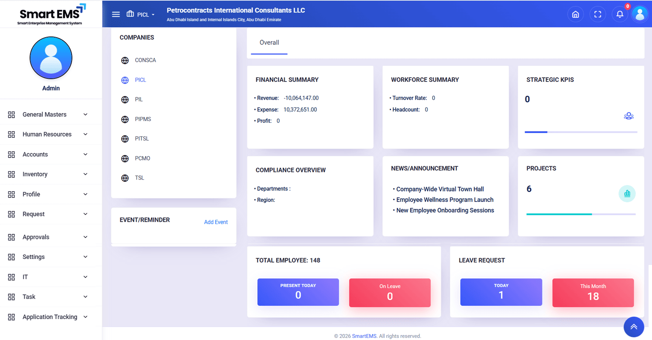Open the fullscreen toggle icon
Viewport: 652px width, 340px height.
pyautogui.click(x=597, y=14)
